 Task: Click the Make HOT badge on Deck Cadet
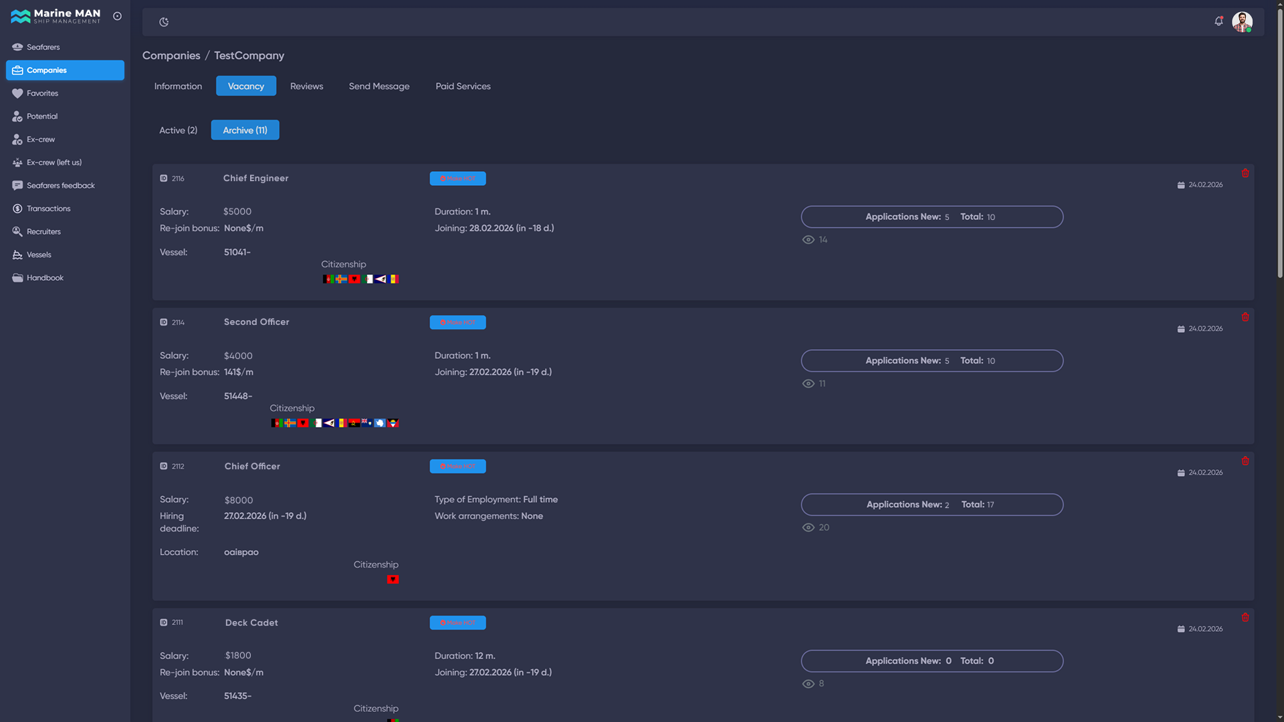[x=458, y=623]
